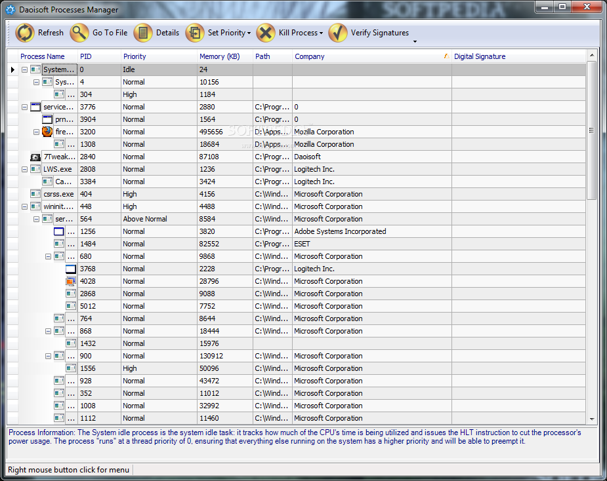607x481 pixels.
Task: Click the Go To File button label
Action: tap(110, 33)
